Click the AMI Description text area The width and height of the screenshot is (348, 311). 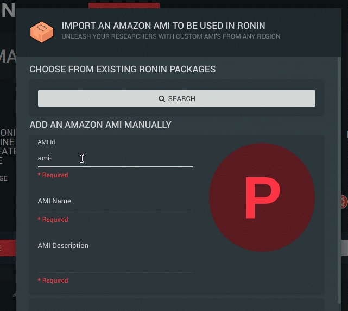click(x=115, y=255)
